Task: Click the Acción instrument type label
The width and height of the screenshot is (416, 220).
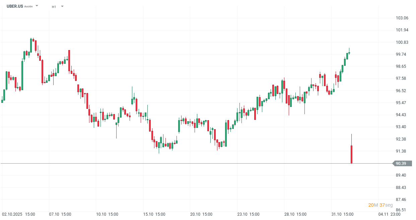Action: 29,6
